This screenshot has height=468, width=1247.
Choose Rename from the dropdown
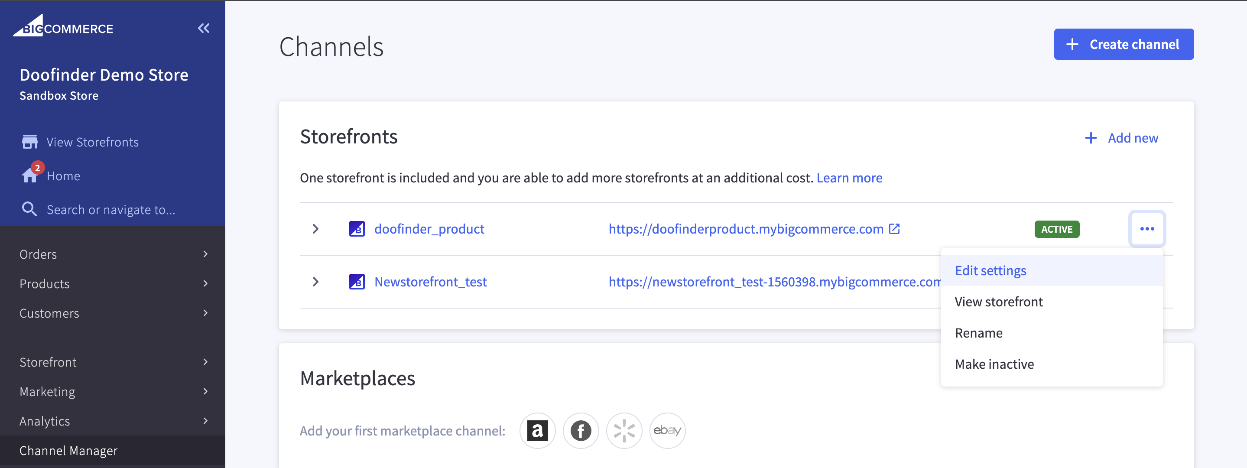tap(1052, 333)
